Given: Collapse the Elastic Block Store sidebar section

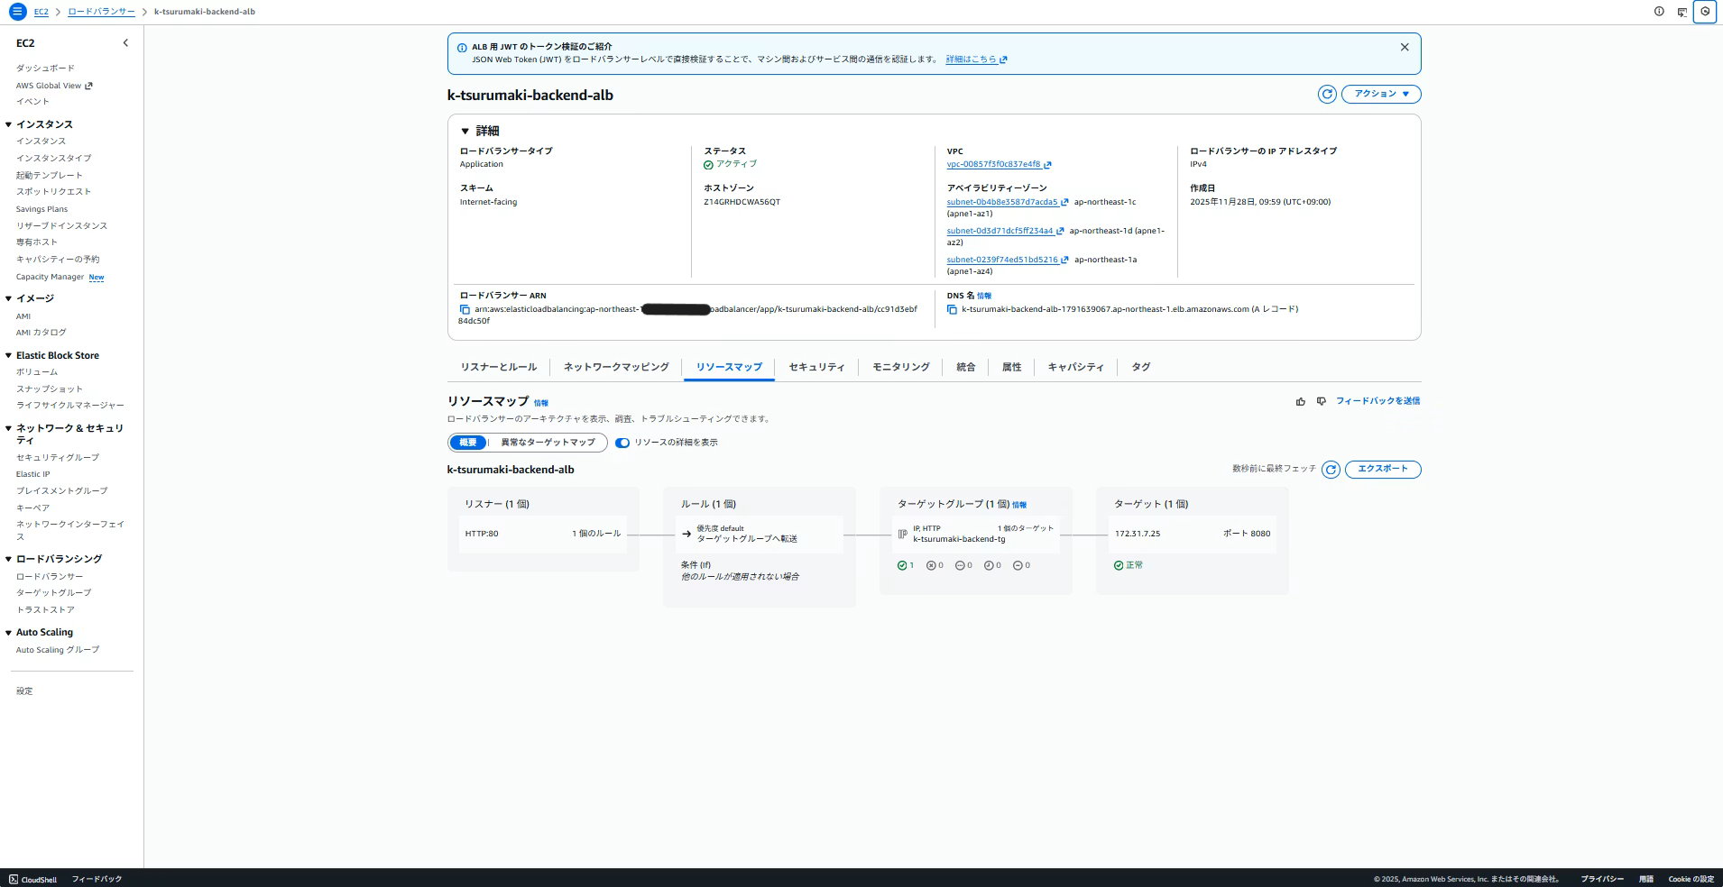Looking at the screenshot, I should 8,355.
